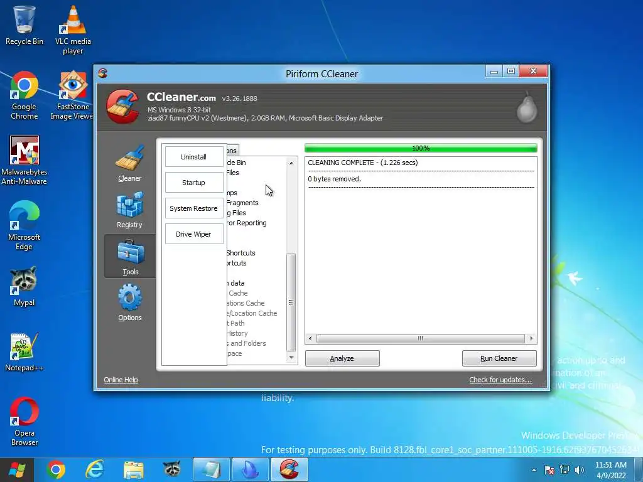
Task: Select the 'Fragments' list item
Action: 242,203
